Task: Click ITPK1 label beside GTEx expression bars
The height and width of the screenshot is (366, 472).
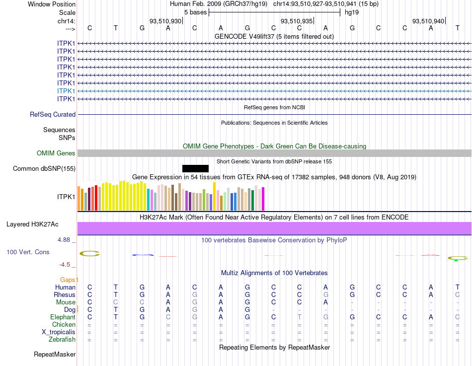Action: click(x=66, y=197)
